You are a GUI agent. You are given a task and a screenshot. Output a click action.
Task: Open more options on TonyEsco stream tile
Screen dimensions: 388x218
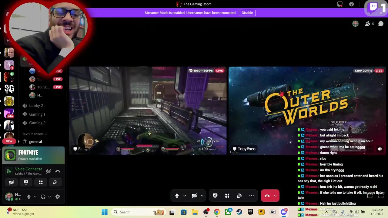coord(370,149)
